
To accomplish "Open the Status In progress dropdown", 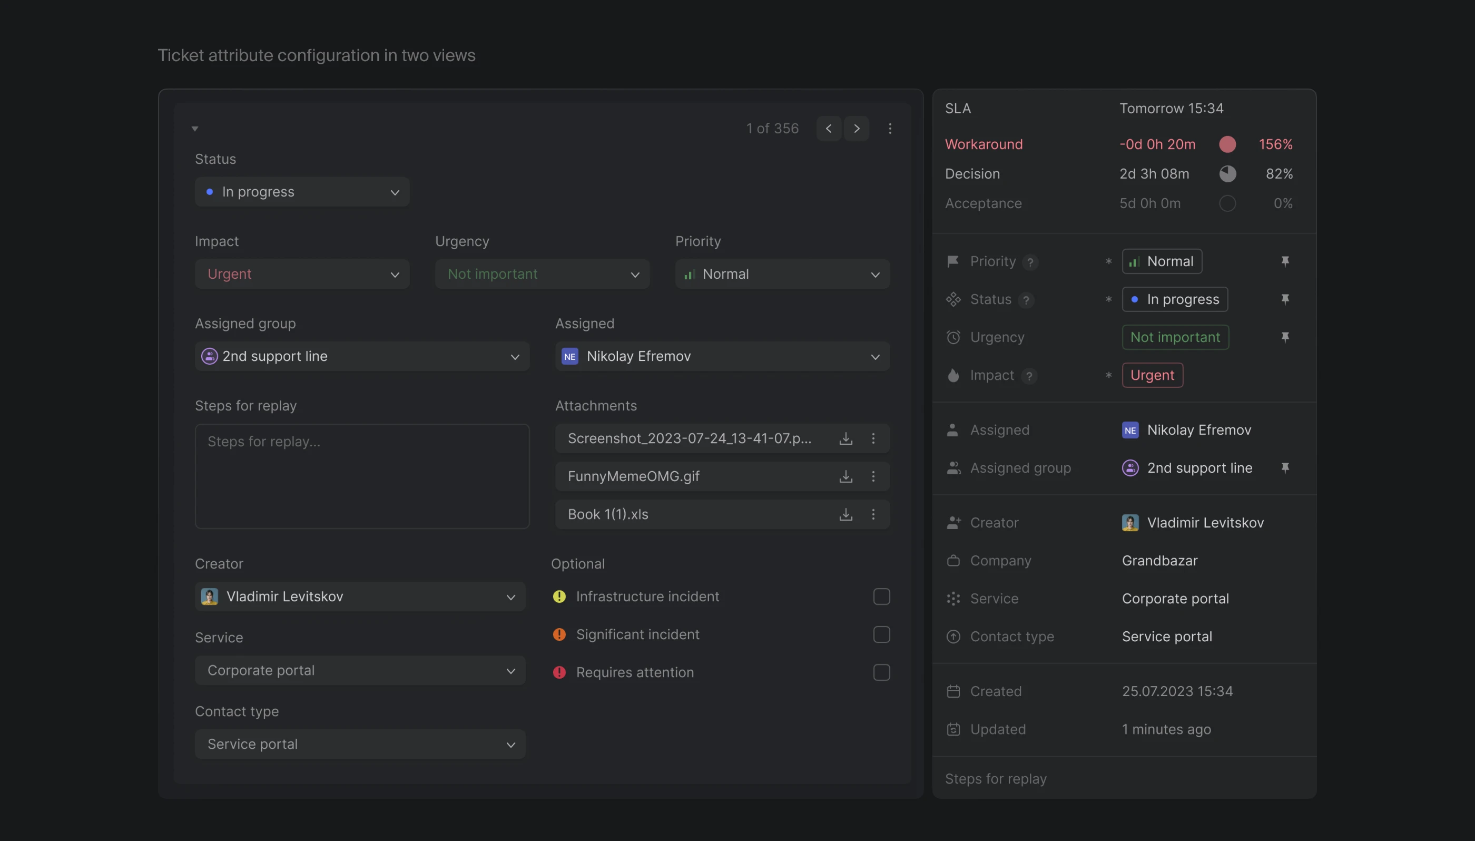I will 302,192.
